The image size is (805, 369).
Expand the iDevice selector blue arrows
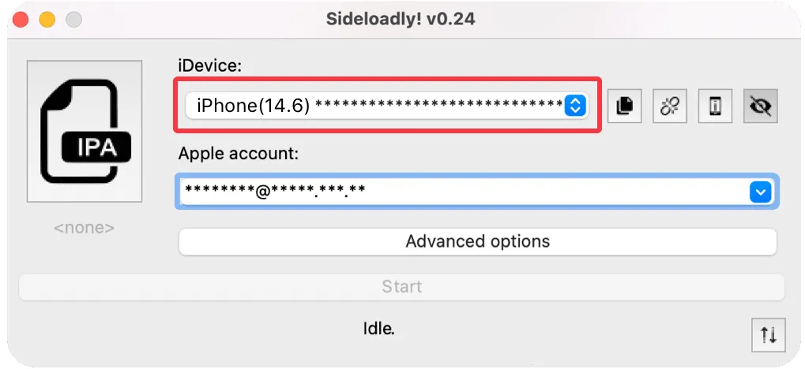(x=576, y=105)
